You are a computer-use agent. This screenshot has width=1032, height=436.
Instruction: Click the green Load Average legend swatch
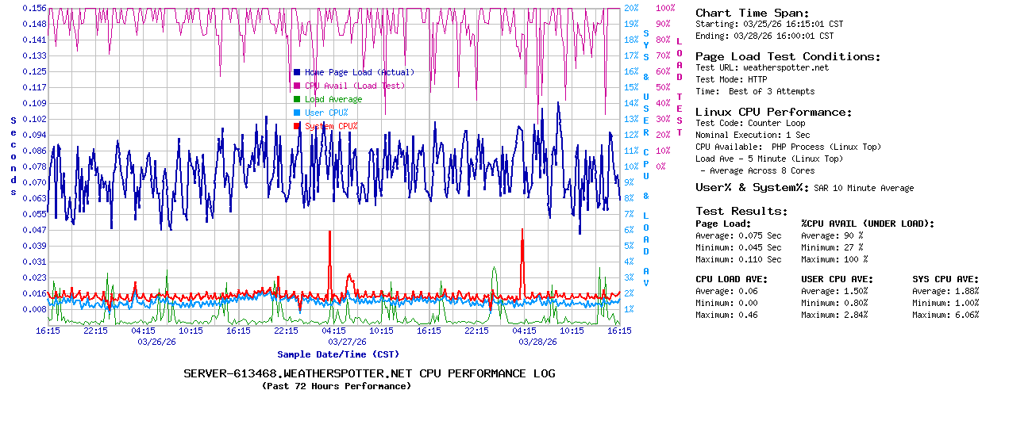[x=297, y=99]
